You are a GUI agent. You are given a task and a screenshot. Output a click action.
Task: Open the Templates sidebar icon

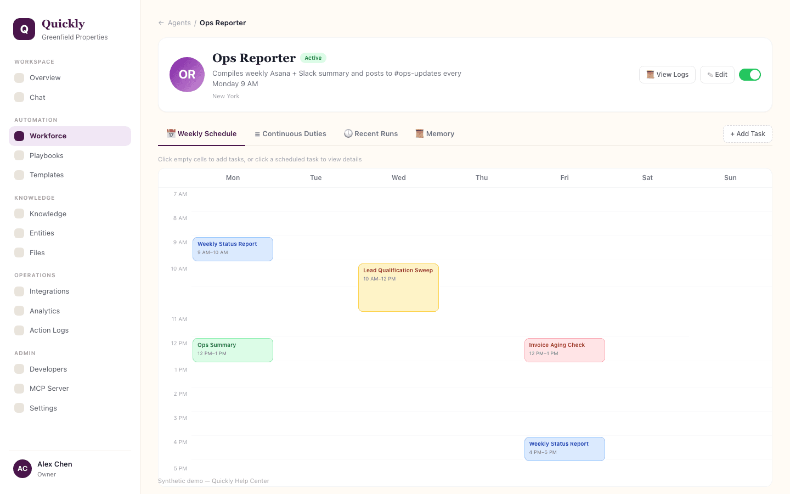(x=19, y=175)
